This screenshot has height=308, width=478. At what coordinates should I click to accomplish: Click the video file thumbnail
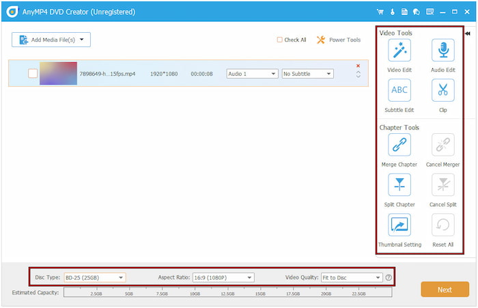coord(58,74)
